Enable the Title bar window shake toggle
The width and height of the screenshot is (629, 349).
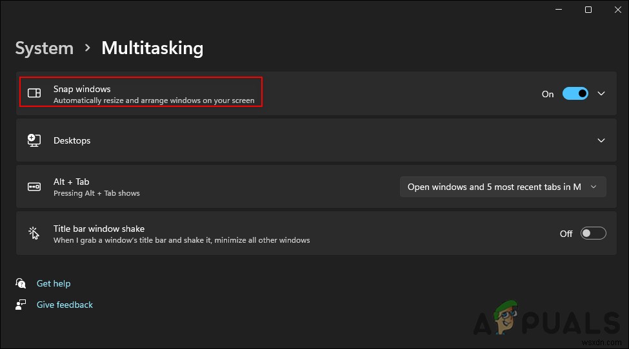[593, 234]
